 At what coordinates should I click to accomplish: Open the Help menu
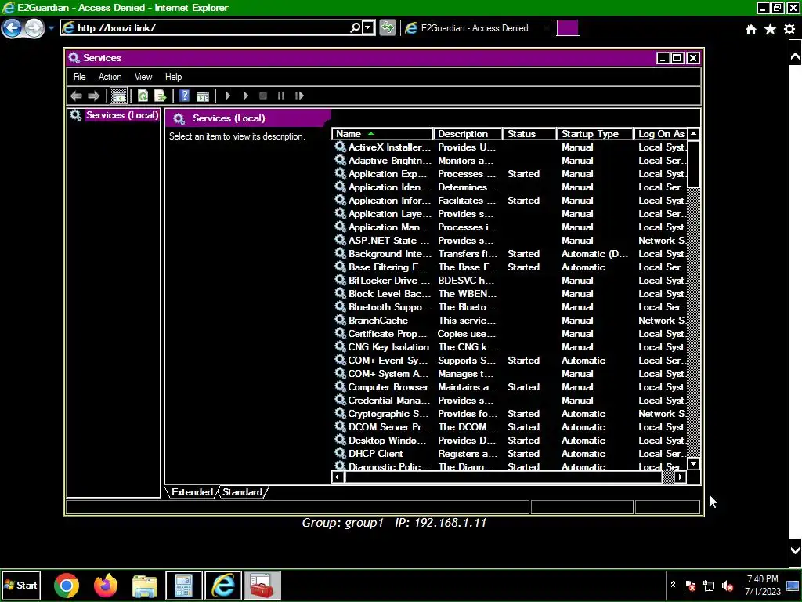click(x=173, y=77)
